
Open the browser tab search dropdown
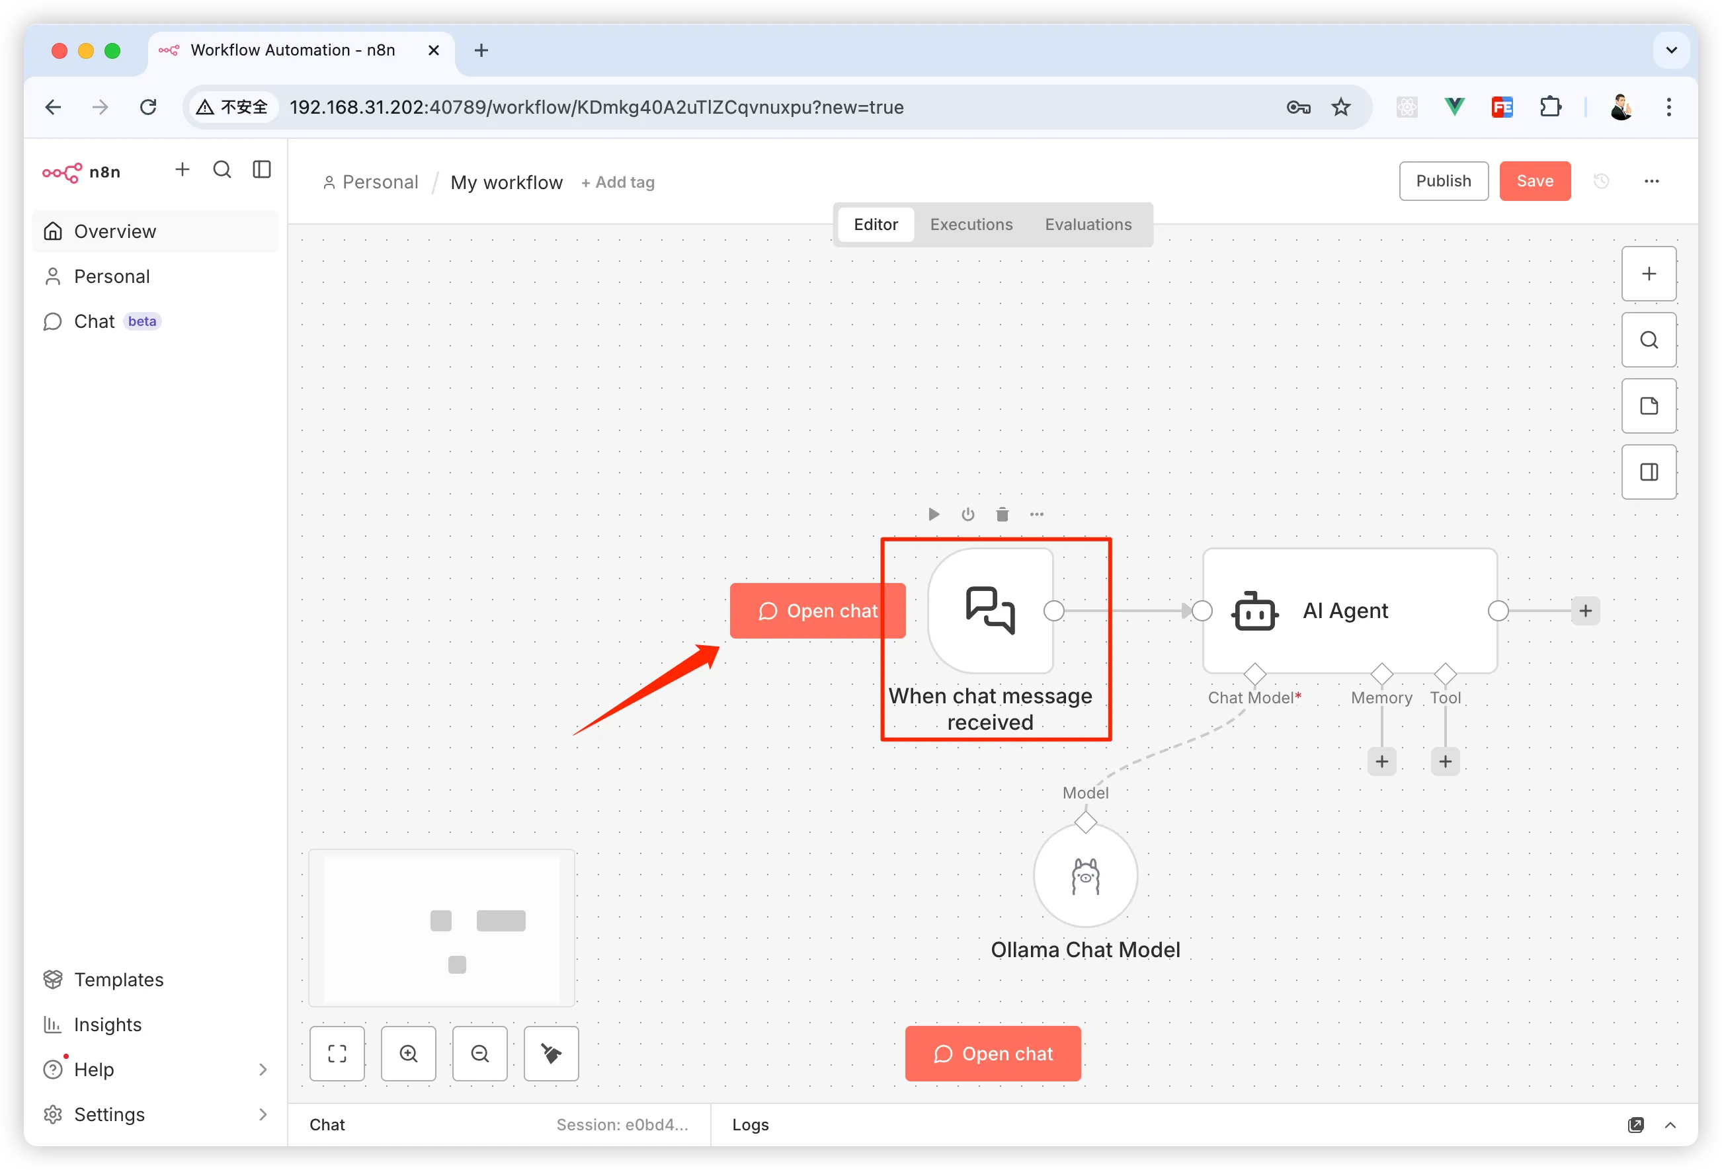coord(1672,50)
